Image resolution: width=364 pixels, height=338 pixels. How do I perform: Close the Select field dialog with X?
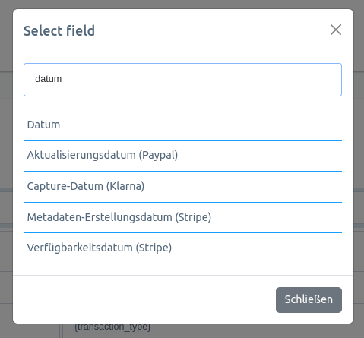click(x=336, y=30)
